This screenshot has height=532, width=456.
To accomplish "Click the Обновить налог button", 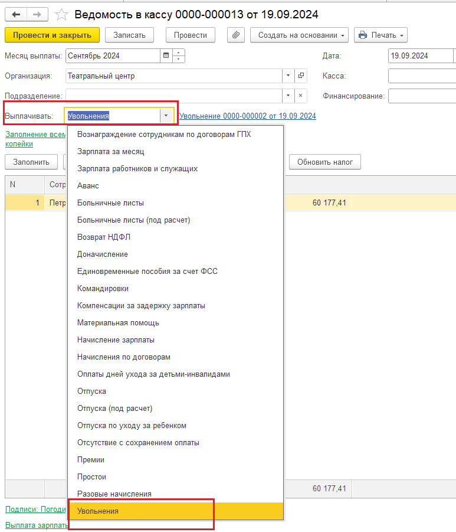I will point(325,162).
